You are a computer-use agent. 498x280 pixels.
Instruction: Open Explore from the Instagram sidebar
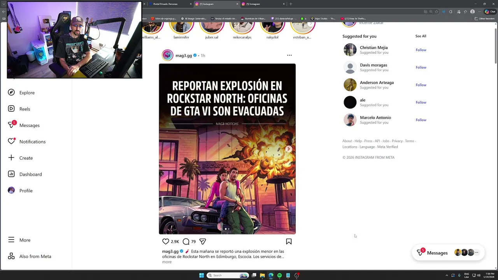(21, 93)
